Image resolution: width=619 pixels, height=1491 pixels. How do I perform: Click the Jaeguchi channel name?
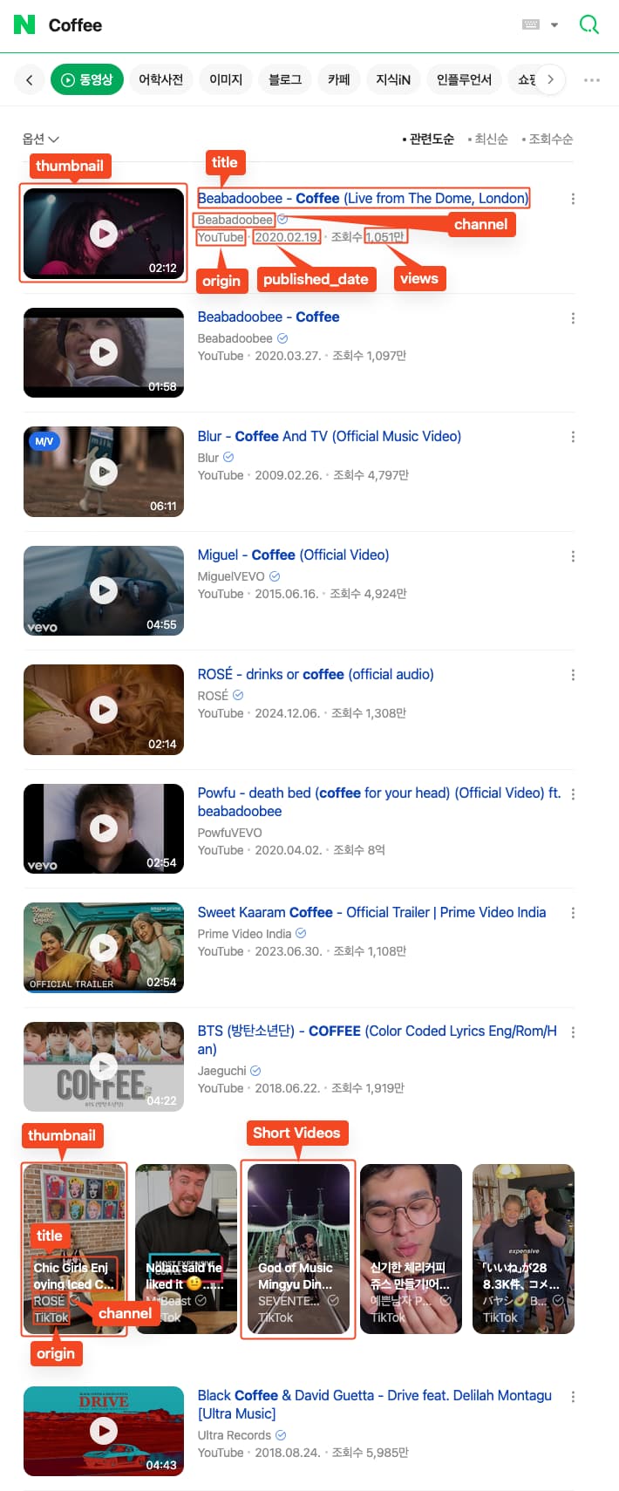(x=221, y=1071)
